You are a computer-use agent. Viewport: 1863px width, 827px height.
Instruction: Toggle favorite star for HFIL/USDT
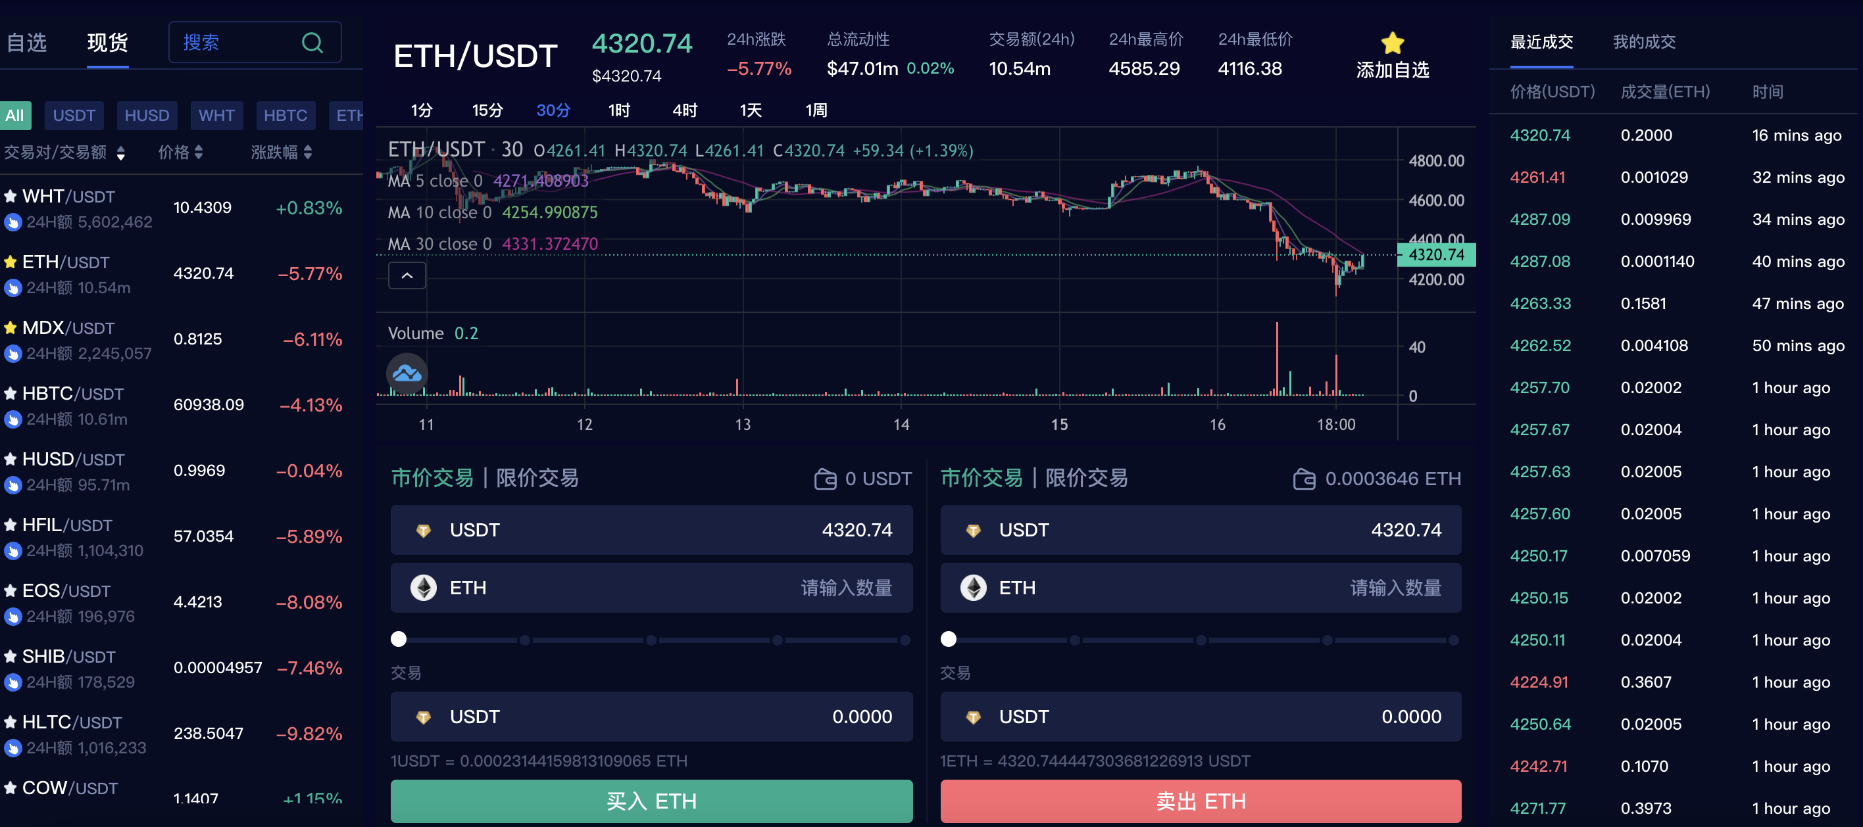point(10,525)
